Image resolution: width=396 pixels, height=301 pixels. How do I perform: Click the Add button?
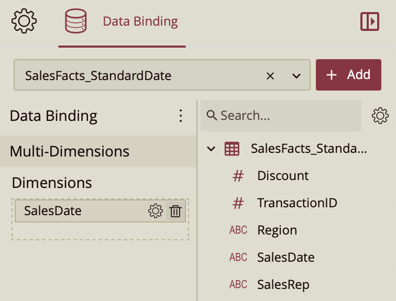(348, 75)
